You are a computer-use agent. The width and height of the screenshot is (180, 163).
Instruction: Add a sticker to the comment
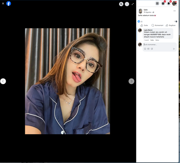coord(152,49)
